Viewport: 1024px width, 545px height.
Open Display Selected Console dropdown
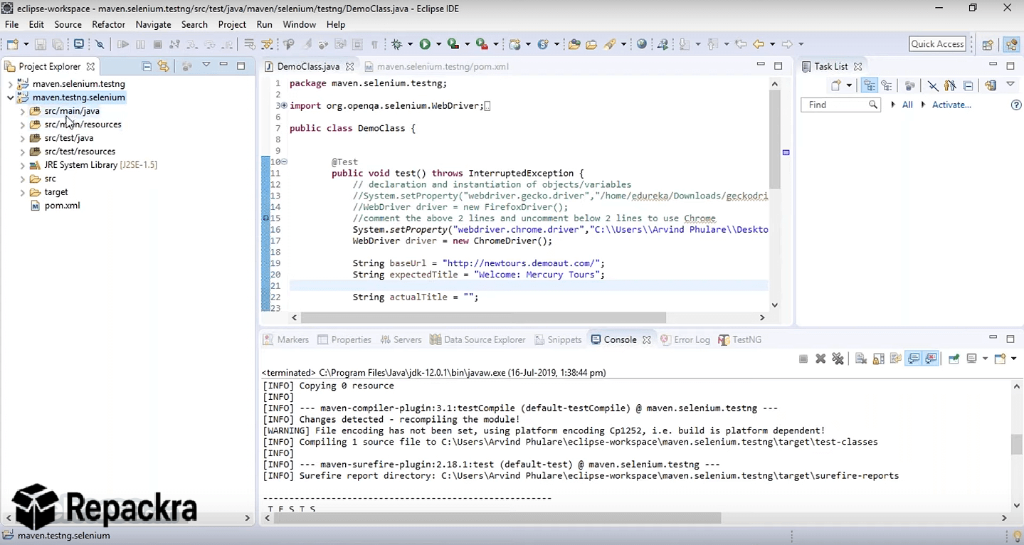click(x=985, y=359)
